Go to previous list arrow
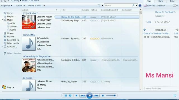 [x=145, y=30]
